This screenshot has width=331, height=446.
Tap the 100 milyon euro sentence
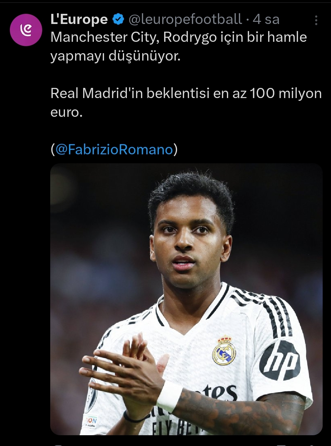186,103
